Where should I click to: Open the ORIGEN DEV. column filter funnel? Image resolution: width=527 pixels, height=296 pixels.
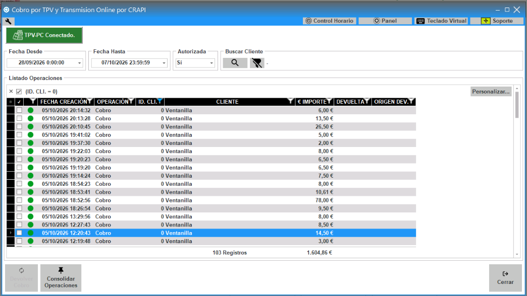click(411, 101)
